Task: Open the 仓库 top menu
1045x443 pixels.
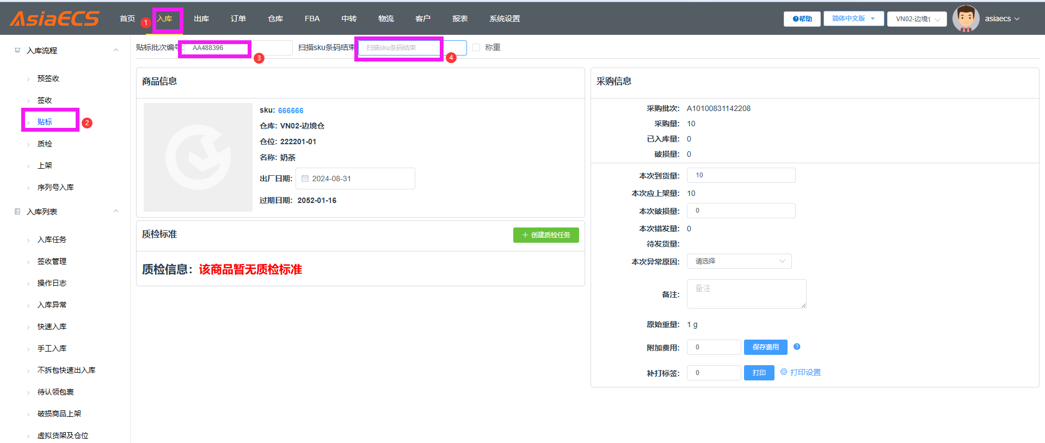Action: click(275, 19)
